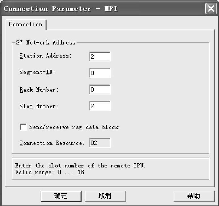
Task: Click into the Rack Number field
Action: pyautogui.click(x=100, y=90)
